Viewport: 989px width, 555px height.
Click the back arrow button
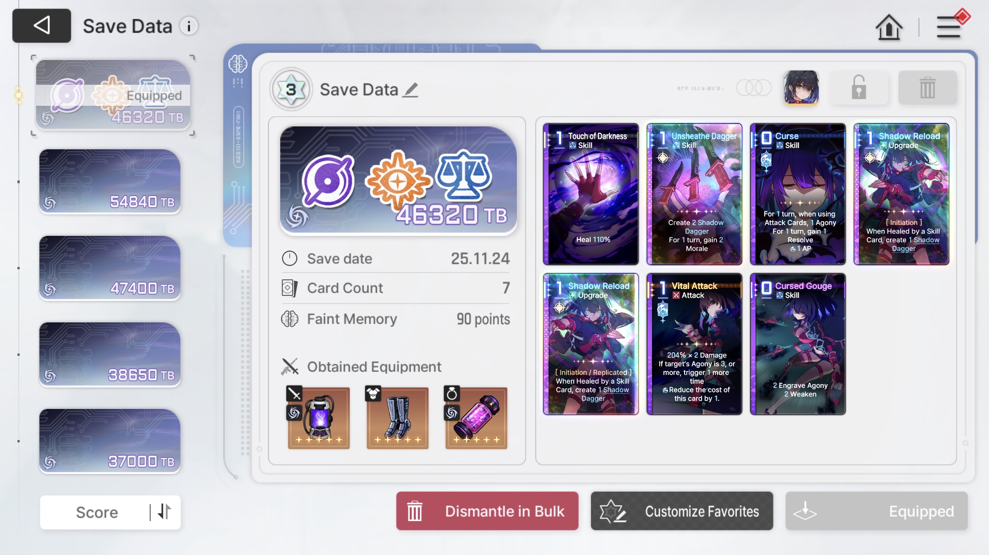pos(42,26)
